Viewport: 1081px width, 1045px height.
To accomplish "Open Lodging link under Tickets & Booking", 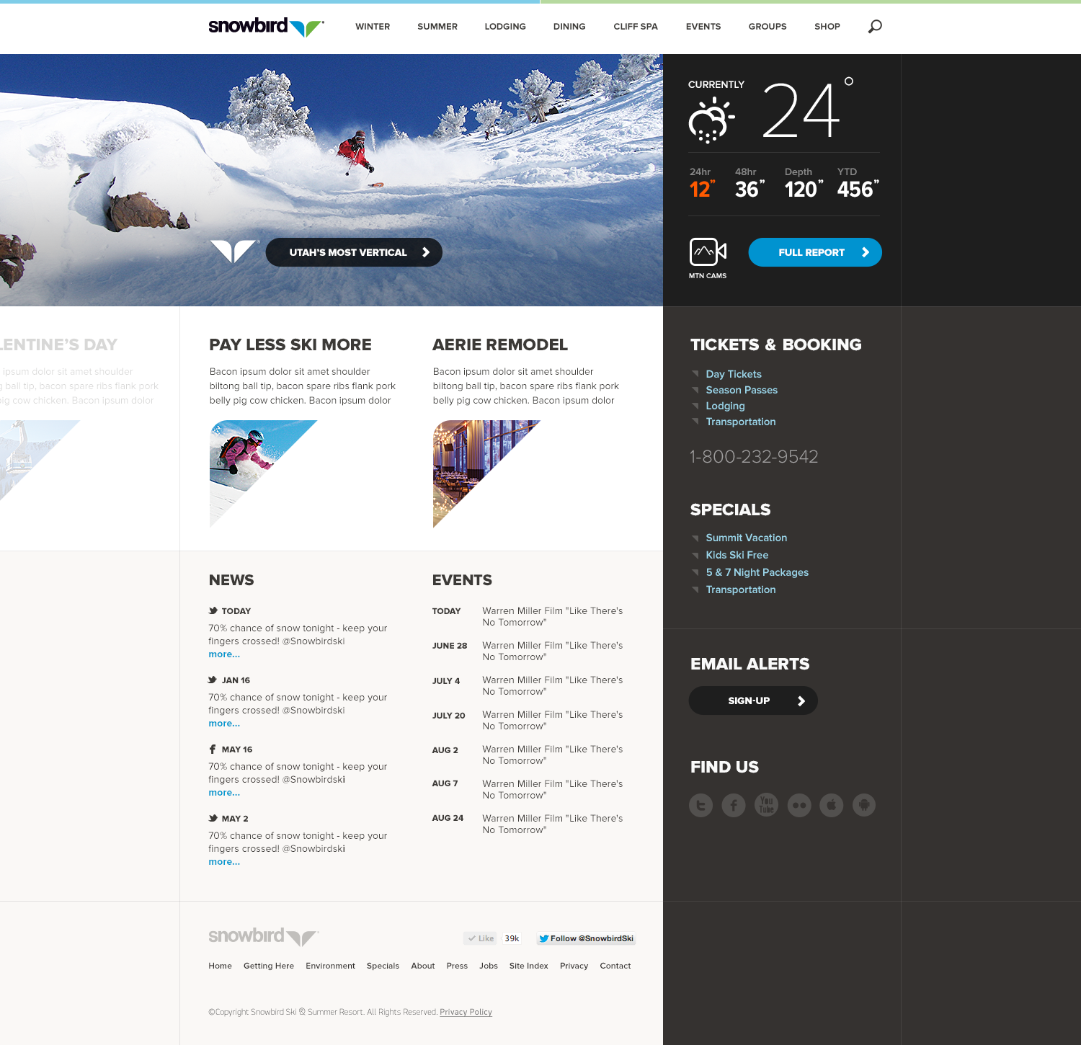I will (725, 406).
